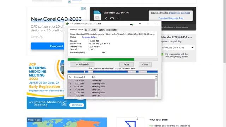Select connection row 5 with 17.061 MB
The height and width of the screenshot is (127, 226).
click(111, 92)
